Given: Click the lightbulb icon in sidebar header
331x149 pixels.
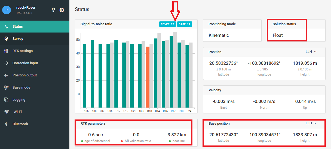Looking at the screenshot, I should pyautogui.click(x=54, y=10).
